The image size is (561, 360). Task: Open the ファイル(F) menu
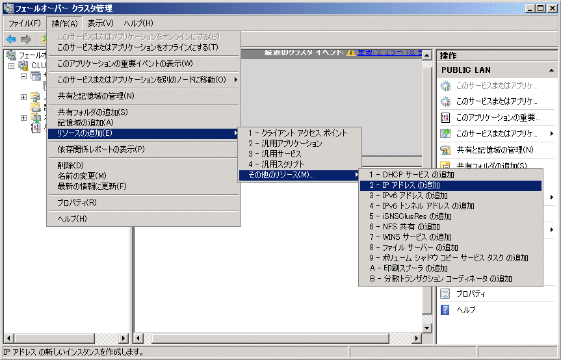(x=24, y=23)
